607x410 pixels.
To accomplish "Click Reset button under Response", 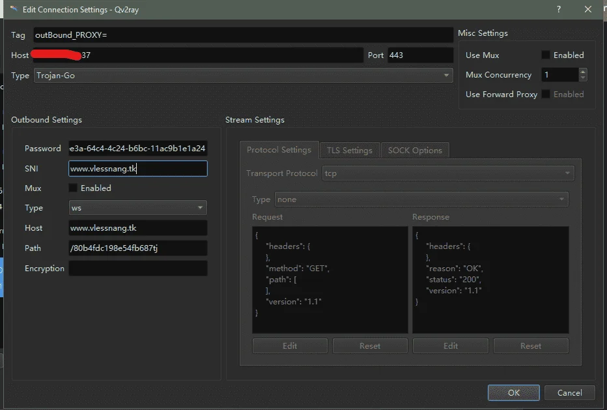I will point(531,345).
